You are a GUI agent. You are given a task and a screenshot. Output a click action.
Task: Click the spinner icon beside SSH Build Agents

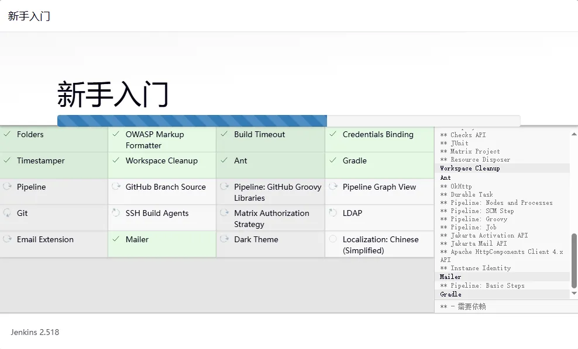[116, 212]
